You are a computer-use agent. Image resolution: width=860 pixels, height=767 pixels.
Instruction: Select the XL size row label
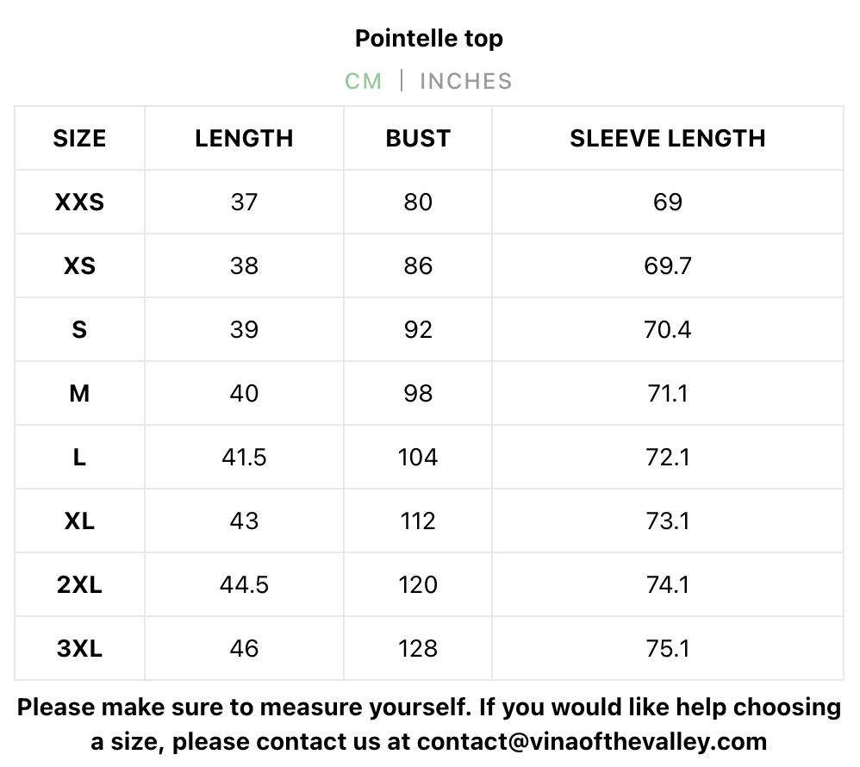(x=79, y=521)
